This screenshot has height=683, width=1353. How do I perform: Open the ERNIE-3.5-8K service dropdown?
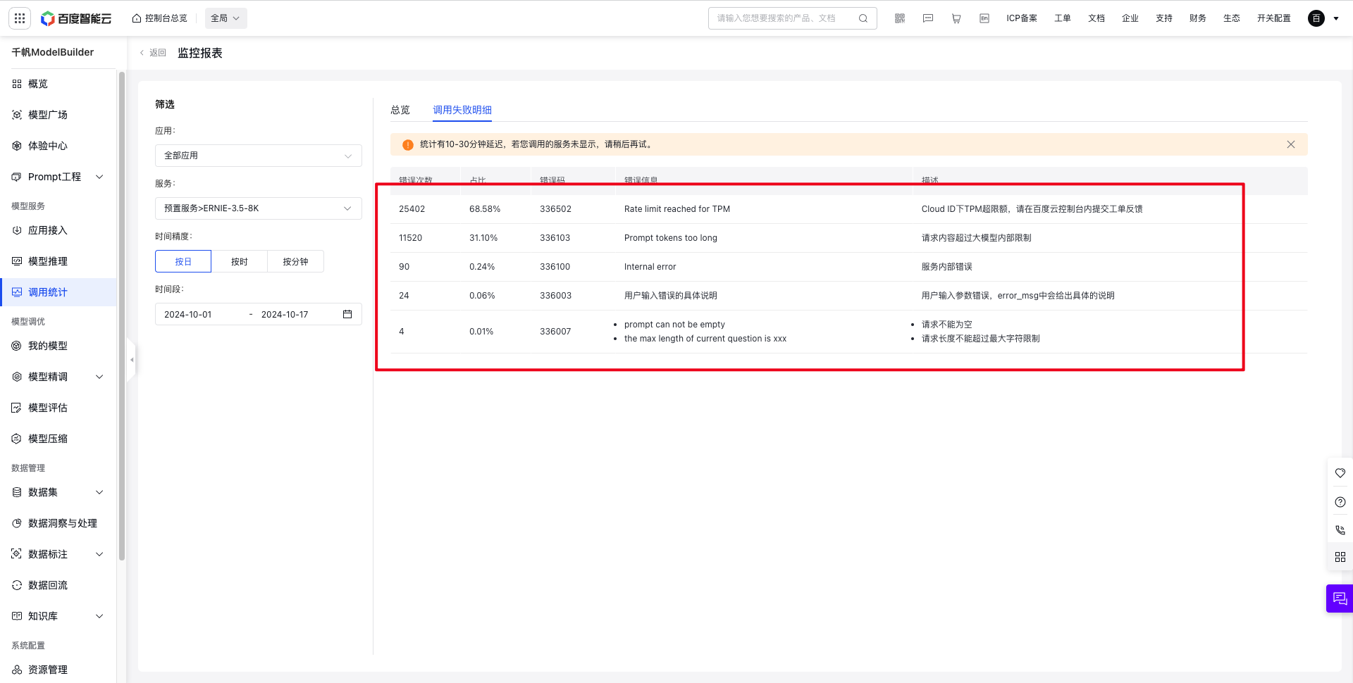(x=259, y=208)
